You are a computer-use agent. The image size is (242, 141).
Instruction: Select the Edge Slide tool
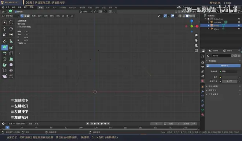(5, 70)
